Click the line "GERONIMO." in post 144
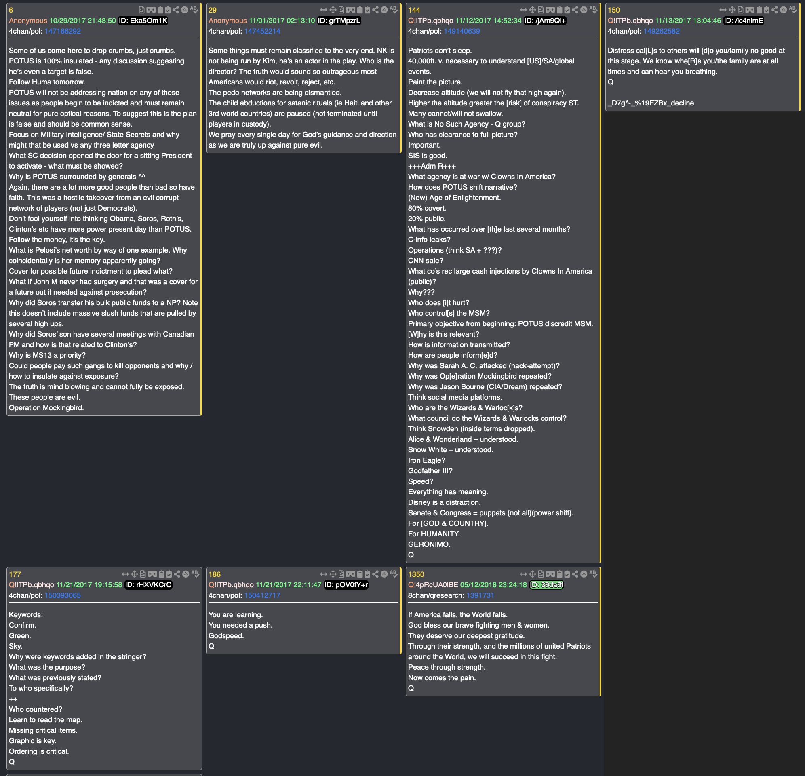 click(429, 544)
